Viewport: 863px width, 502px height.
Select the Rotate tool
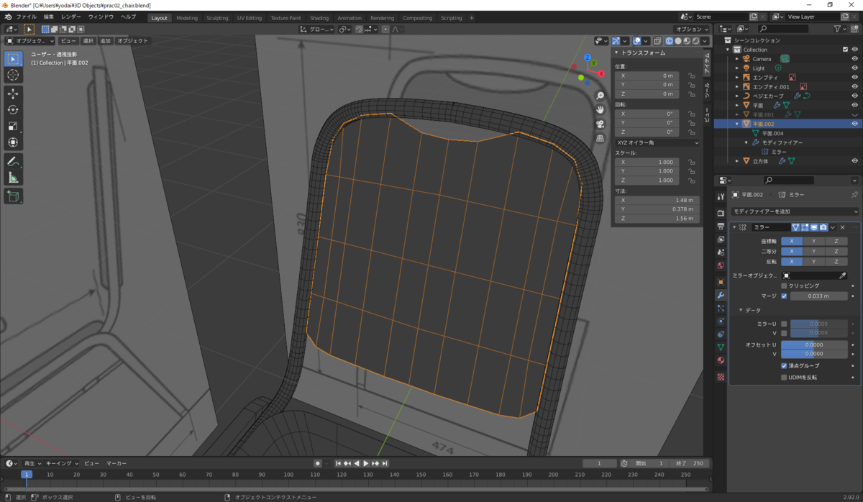(x=13, y=110)
